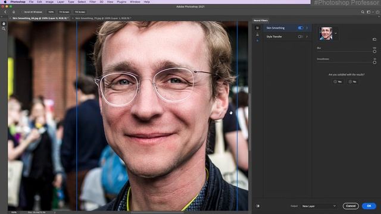Click the Fit Screen button
Image resolution: width=381 pixels, height=214 pixels.
[x=64, y=12]
